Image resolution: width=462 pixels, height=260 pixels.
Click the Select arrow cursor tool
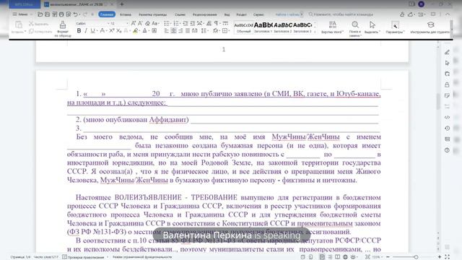pos(372,25)
